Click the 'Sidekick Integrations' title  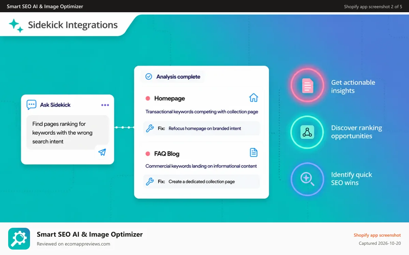click(x=73, y=25)
